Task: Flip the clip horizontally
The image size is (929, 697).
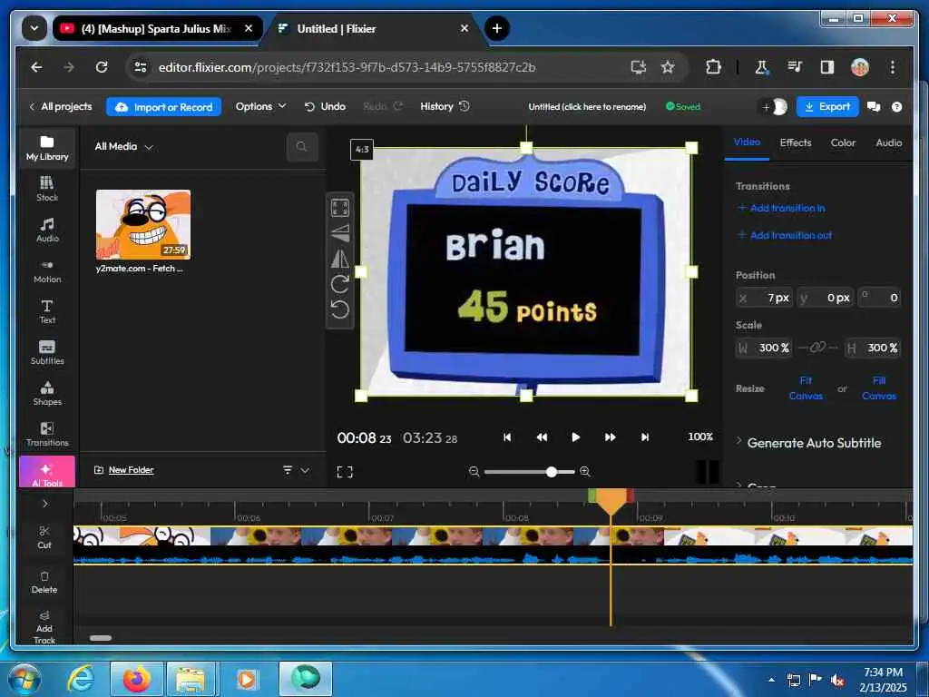Action: [340, 259]
